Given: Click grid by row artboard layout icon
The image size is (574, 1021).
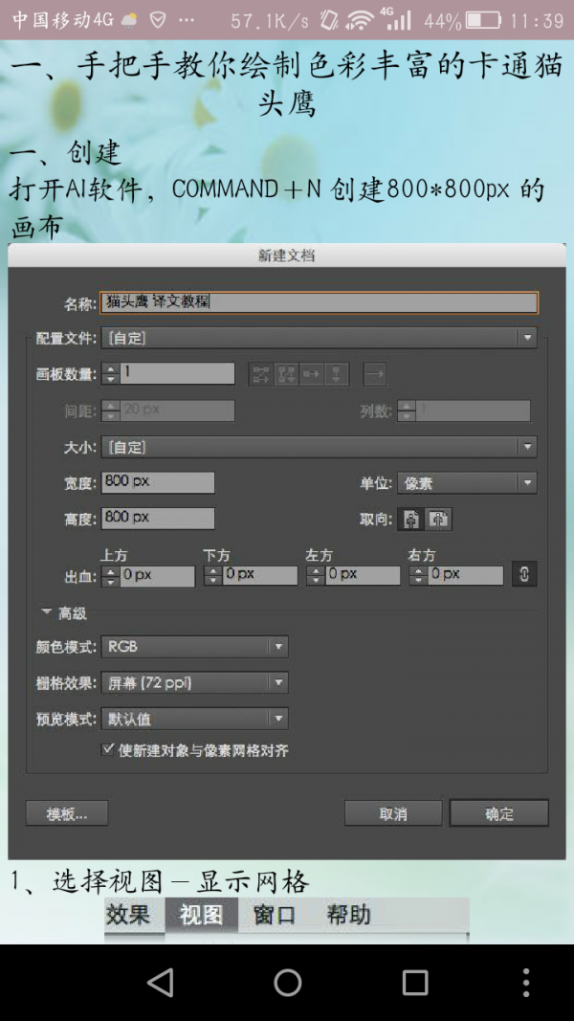Looking at the screenshot, I should (x=261, y=374).
